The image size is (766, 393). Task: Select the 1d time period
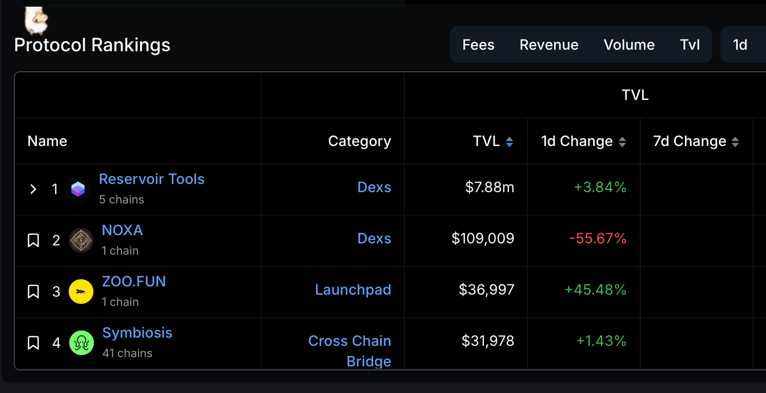[x=740, y=45]
